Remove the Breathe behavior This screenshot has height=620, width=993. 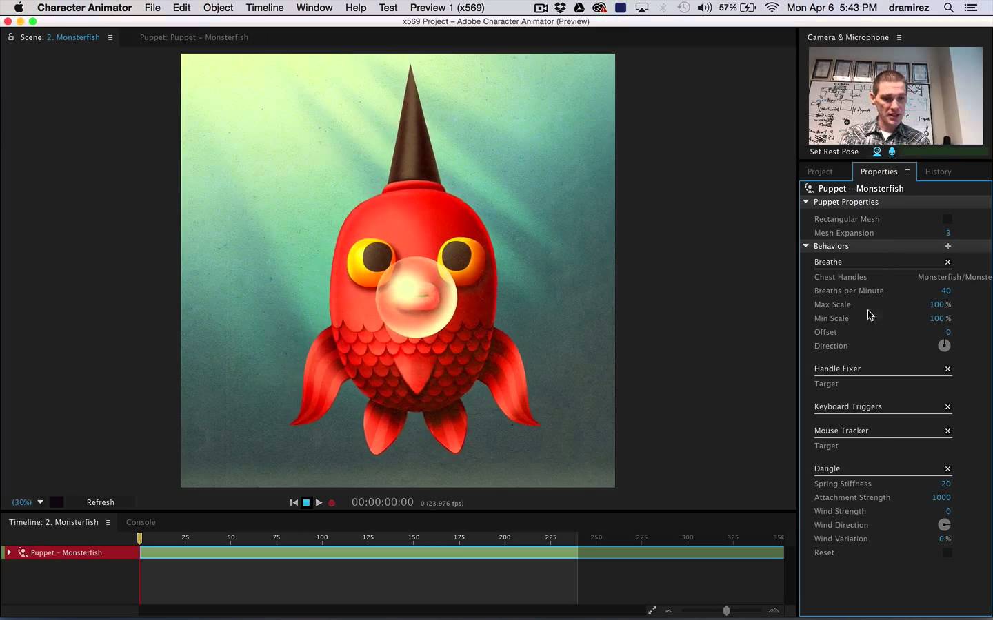[x=947, y=262]
